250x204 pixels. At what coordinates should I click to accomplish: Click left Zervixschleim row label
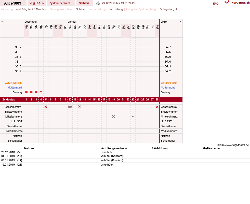click(x=13, y=83)
